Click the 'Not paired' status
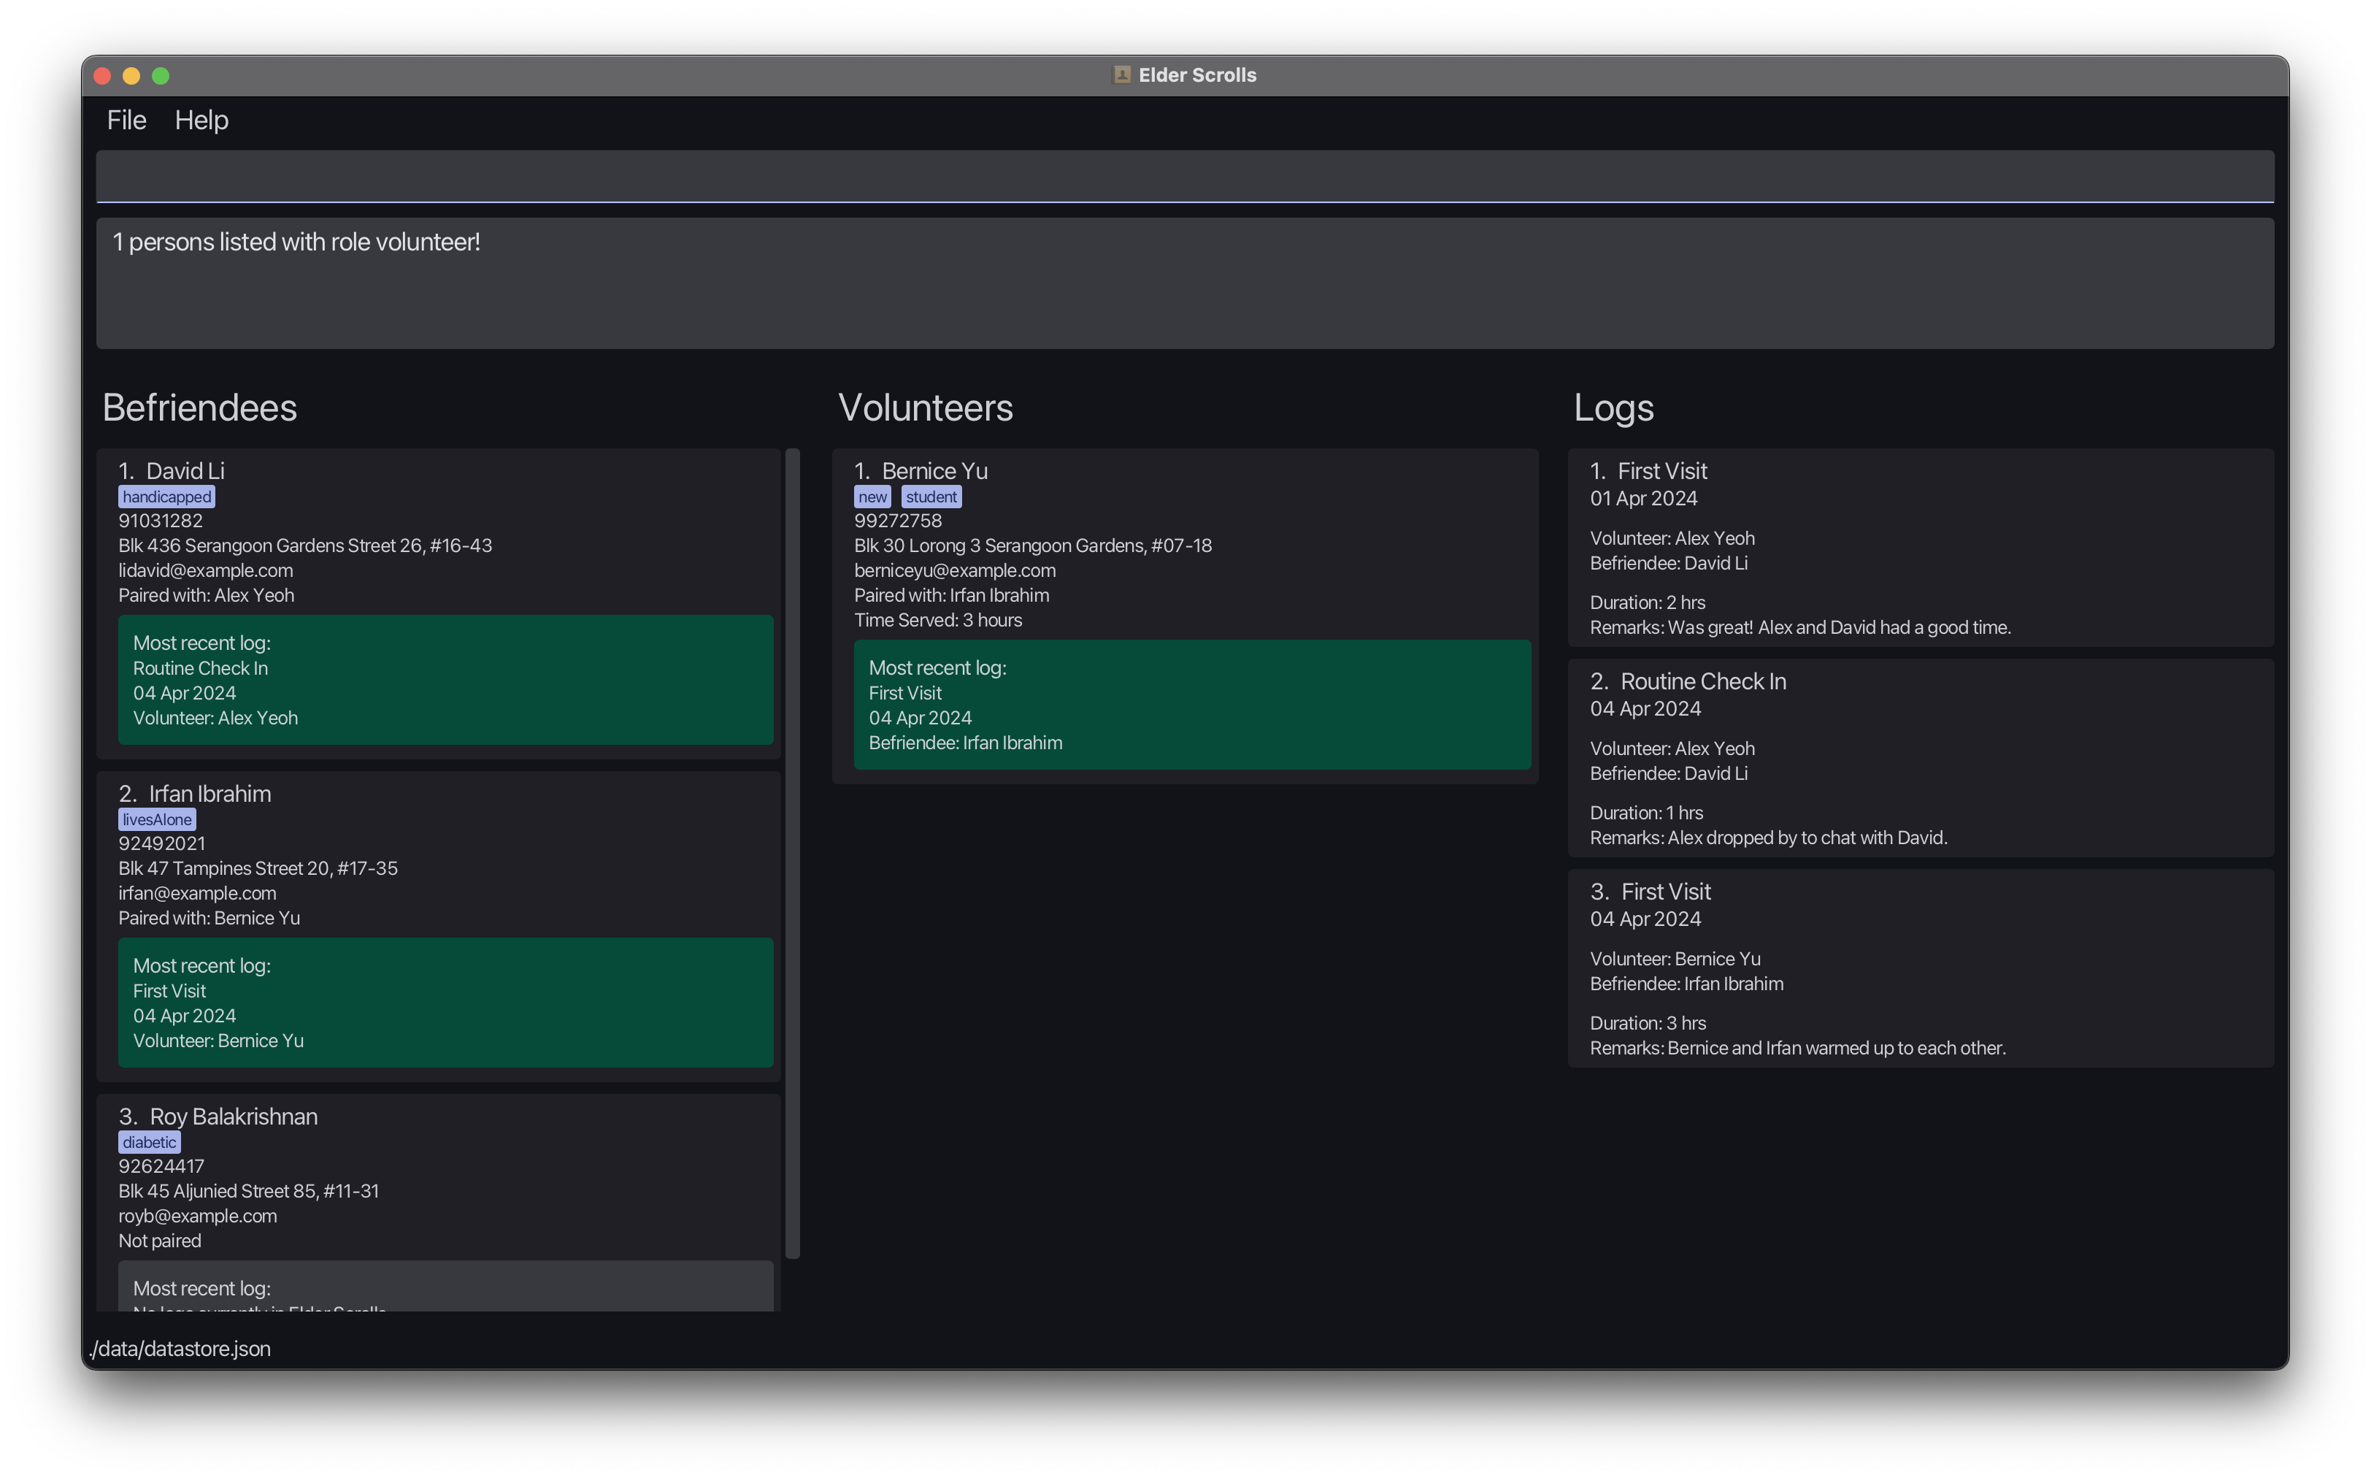The width and height of the screenshot is (2371, 1478). point(160,1241)
